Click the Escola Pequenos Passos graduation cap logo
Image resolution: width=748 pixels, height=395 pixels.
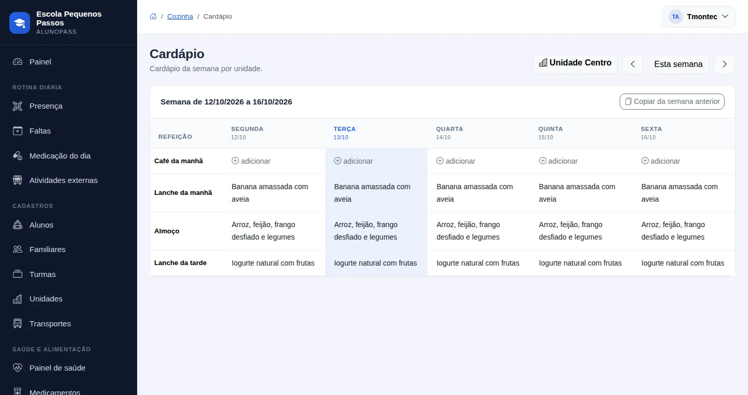tap(20, 23)
